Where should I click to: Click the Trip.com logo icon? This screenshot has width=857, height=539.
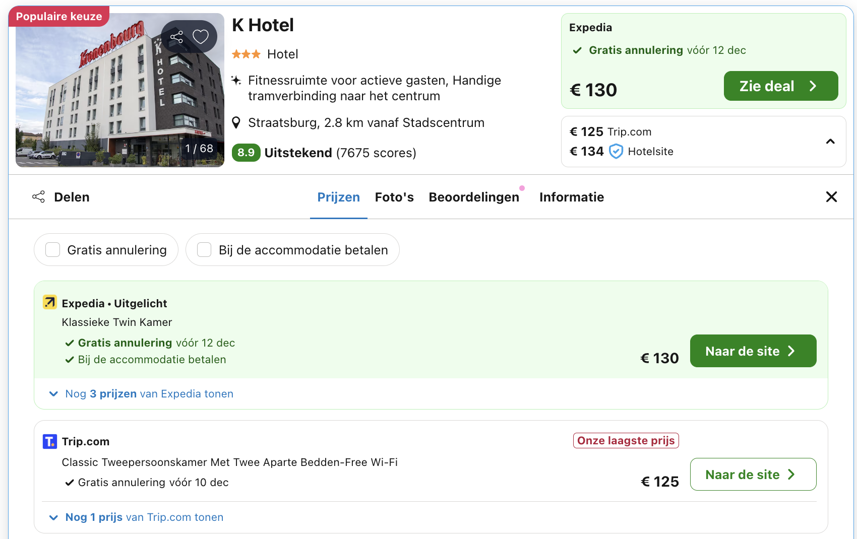point(49,441)
